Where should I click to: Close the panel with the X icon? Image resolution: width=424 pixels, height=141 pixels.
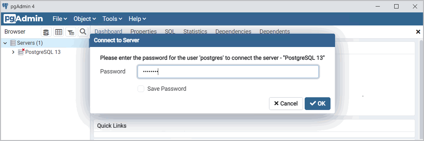coord(418,32)
